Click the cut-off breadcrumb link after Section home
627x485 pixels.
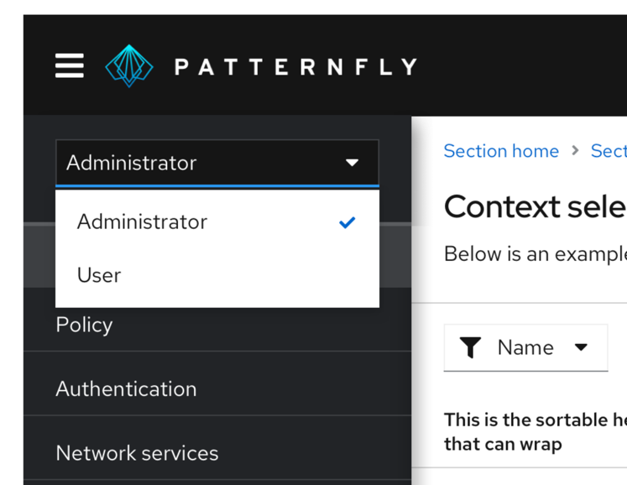pos(609,151)
